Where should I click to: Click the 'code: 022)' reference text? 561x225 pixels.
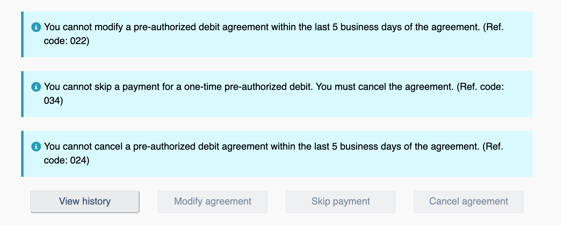point(66,41)
